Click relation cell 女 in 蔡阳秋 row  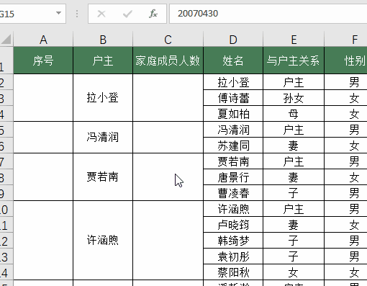[294, 272]
